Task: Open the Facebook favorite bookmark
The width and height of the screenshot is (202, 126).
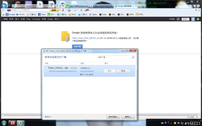Action: (x=42, y=14)
